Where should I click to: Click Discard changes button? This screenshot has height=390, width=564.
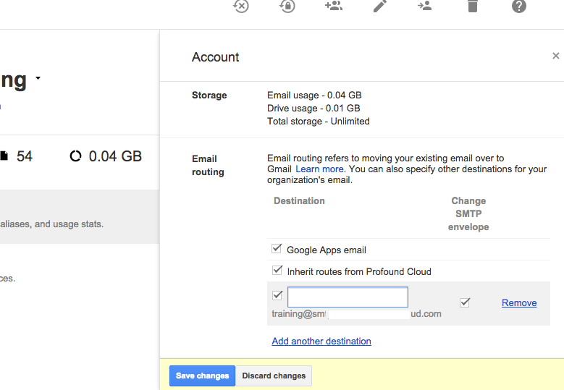click(x=274, y=376)
